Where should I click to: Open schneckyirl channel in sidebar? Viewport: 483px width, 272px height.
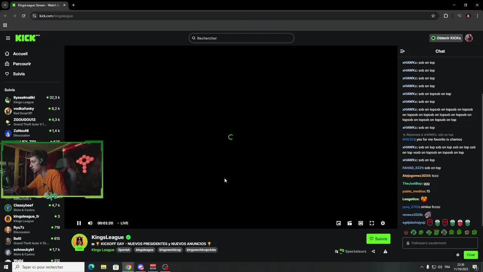[32, 252]
